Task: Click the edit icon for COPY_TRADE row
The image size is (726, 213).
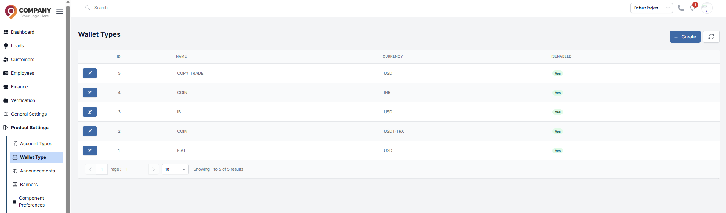Action: [x=90, y=73]
